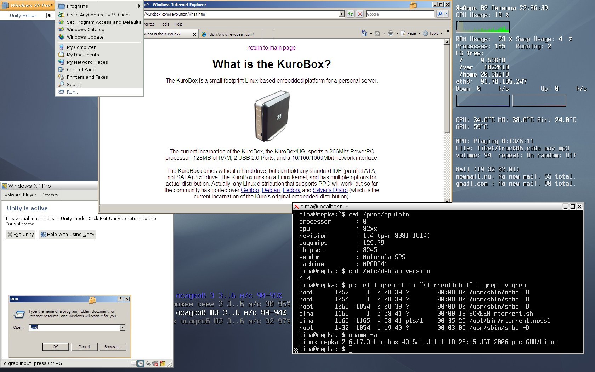Switch to the revogear.com tab
595x372 pixels.
coord(231,34)
